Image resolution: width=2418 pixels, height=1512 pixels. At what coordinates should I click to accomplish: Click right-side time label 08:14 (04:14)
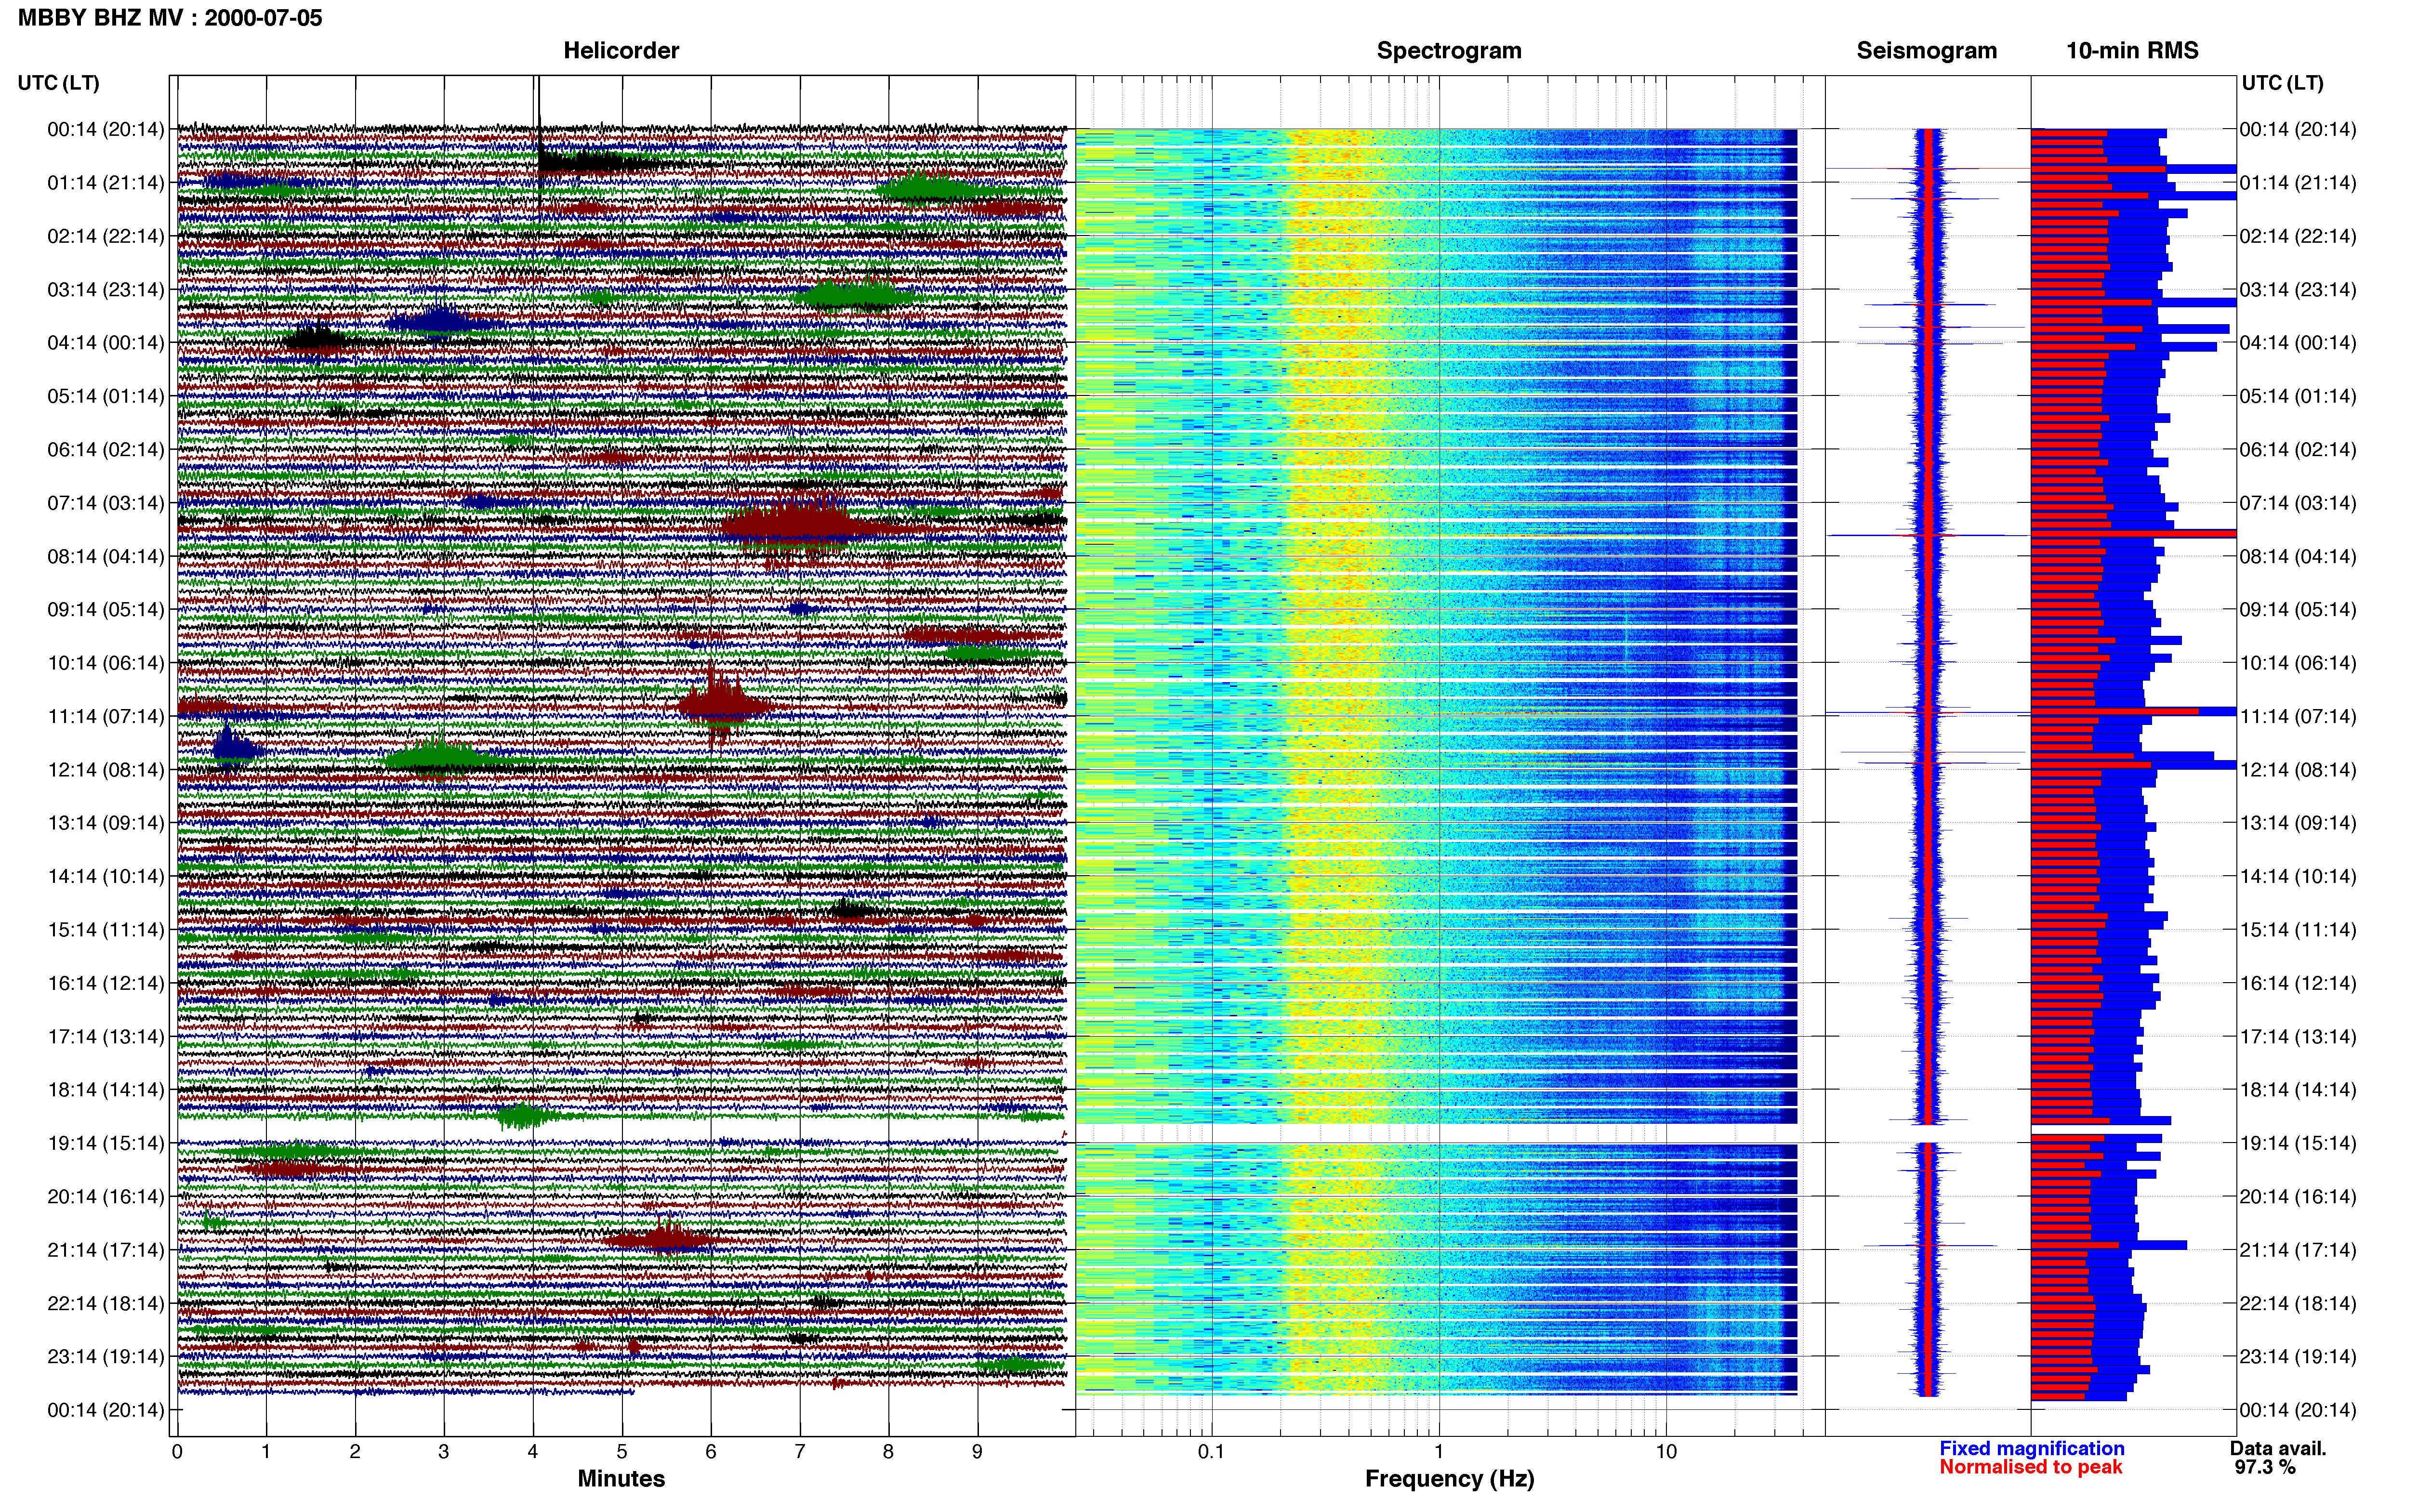click(2298, 556)
